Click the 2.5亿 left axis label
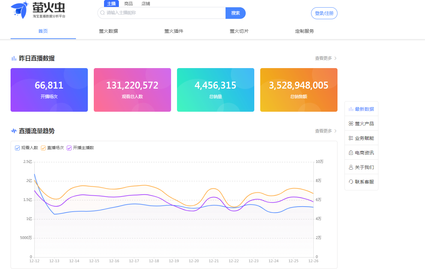The height and width of the screenshot is (276, 425). [28, 162]
